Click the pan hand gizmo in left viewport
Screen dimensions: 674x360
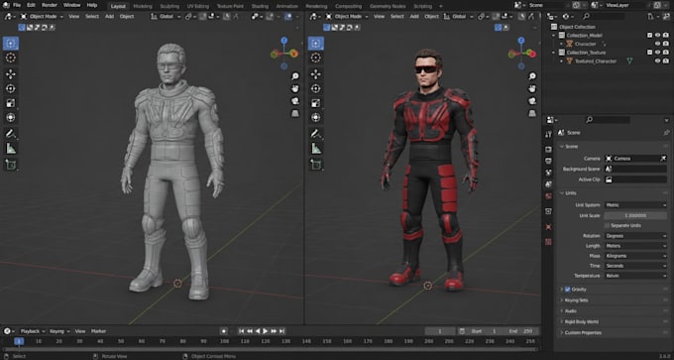tap(295, 88)
